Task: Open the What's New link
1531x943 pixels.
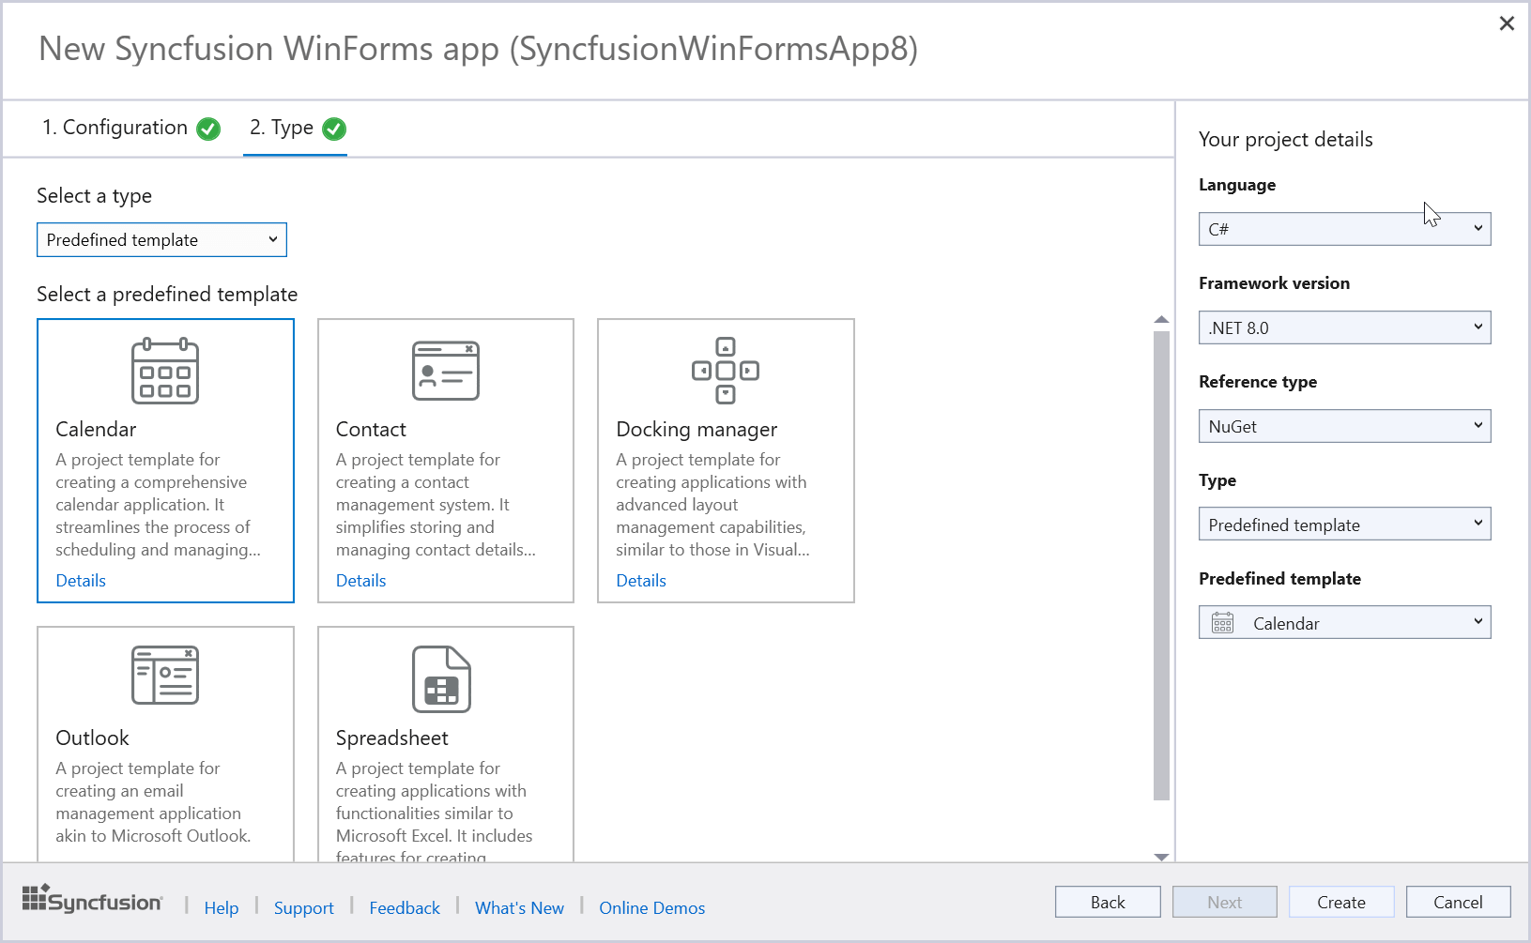Action: (519, 907)
